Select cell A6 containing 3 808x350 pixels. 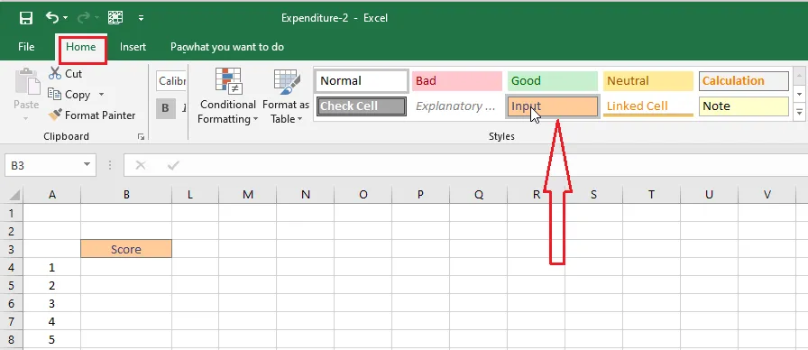[x=52, y=304]
